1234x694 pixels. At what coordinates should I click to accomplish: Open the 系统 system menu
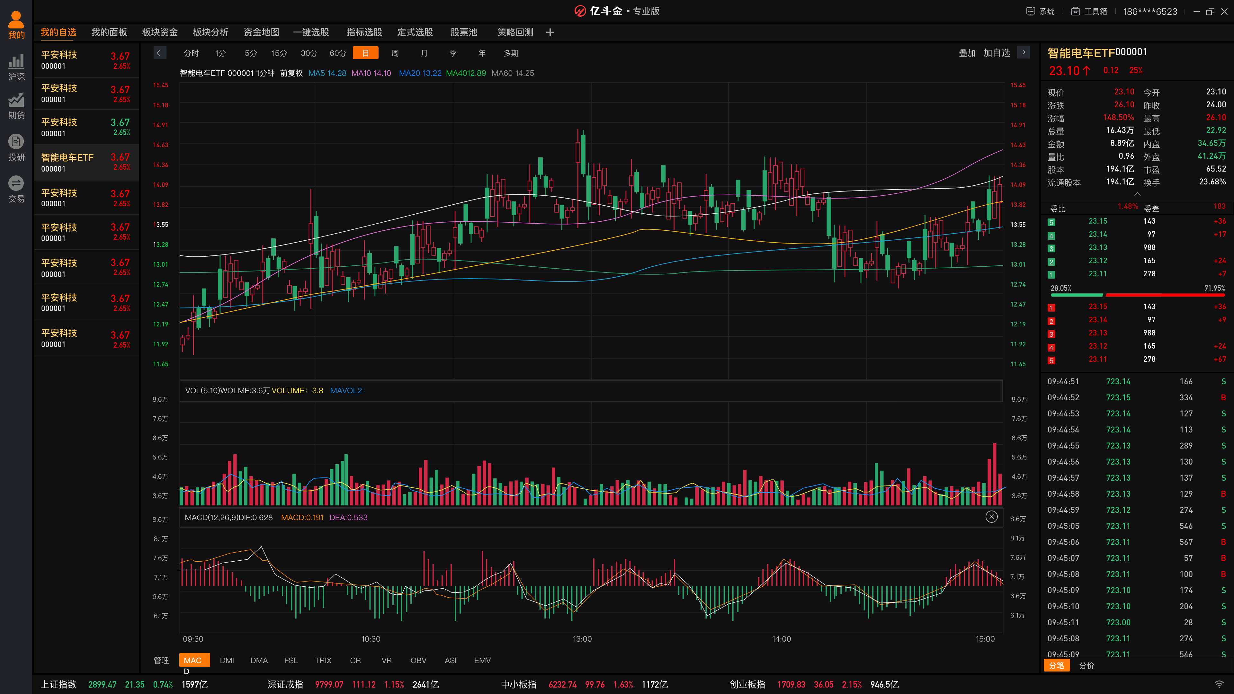pos(1041,11)
